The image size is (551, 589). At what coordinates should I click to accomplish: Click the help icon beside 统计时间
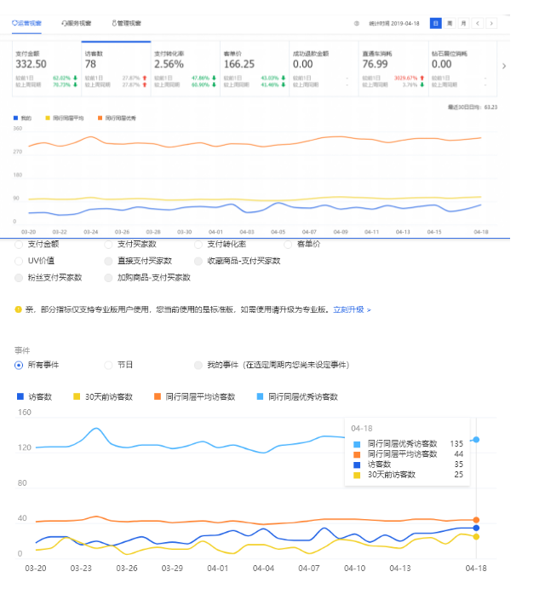tap(357, 23)
